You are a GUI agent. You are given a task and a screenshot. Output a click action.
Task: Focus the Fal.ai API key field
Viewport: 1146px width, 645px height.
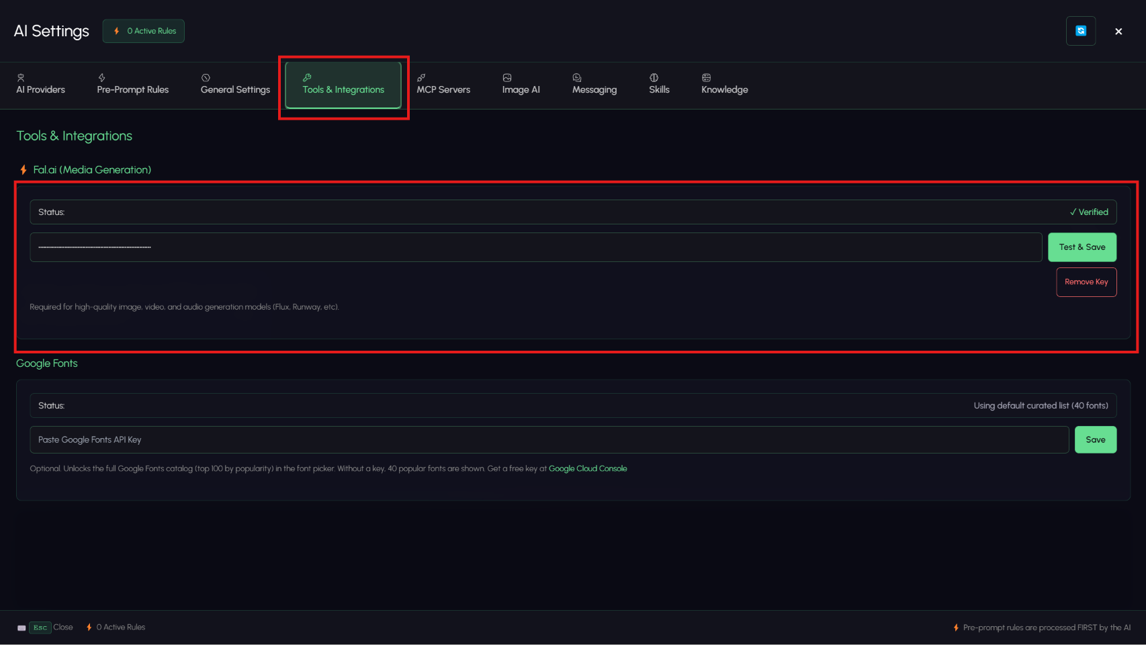point(536,247)
